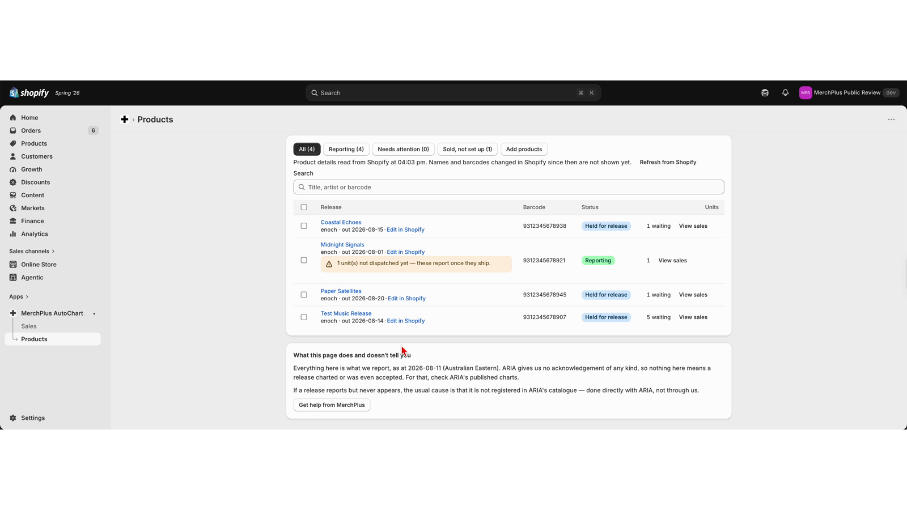Click the Title, artist or barcode search field
Screen dimensions: 907x510
508,187
